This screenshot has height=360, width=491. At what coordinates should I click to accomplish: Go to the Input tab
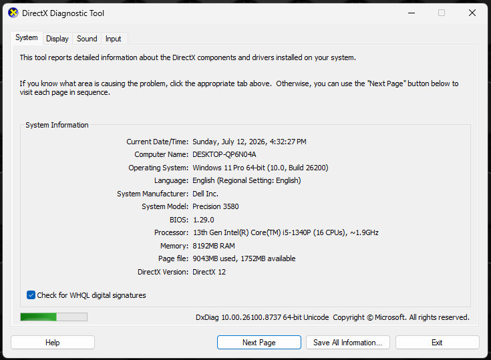pos(113,39)
